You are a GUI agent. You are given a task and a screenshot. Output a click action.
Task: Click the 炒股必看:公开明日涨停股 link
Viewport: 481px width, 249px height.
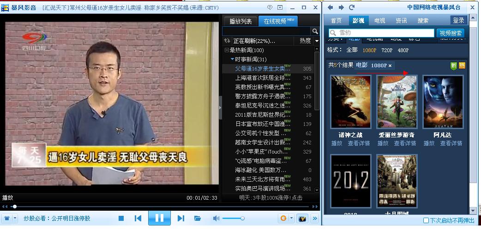[57, 219]
